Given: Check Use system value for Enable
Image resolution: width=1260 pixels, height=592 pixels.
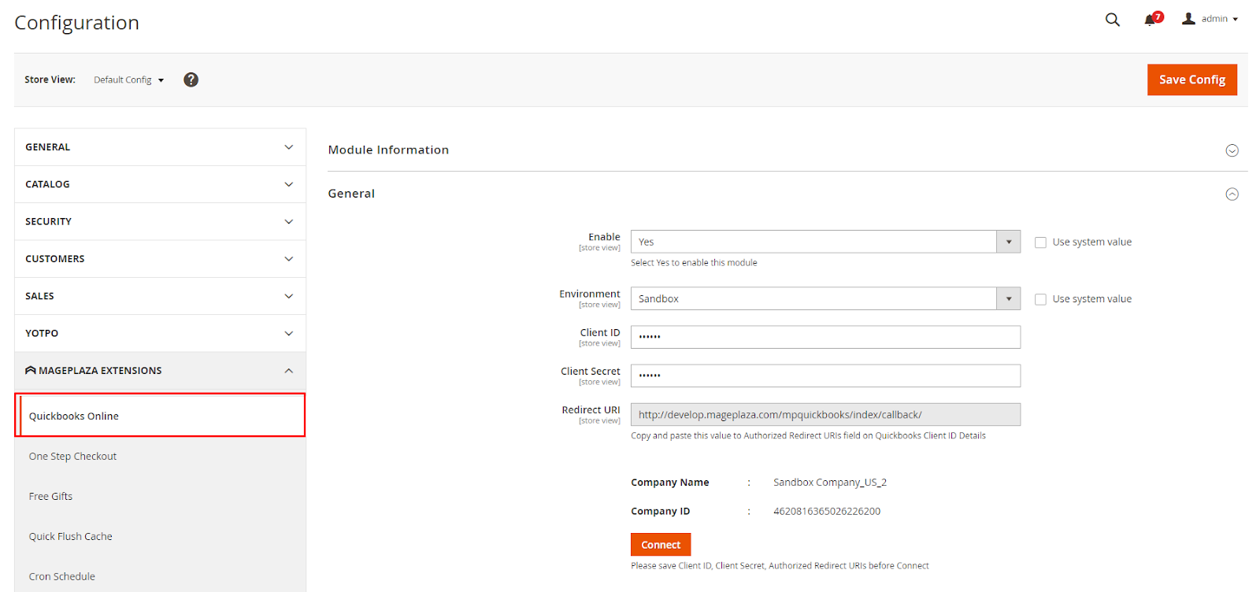Looking at the screenshot, I should (x=1040, y=242).
